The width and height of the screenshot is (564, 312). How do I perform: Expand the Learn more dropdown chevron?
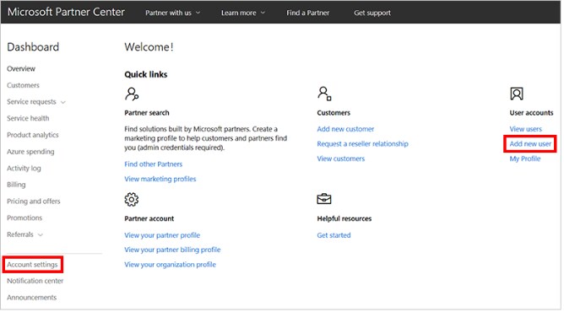[x=263, y=13]
